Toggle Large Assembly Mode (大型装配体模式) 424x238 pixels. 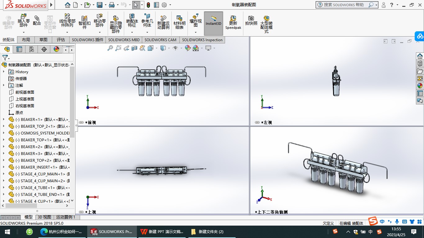[x=266, y=22]
